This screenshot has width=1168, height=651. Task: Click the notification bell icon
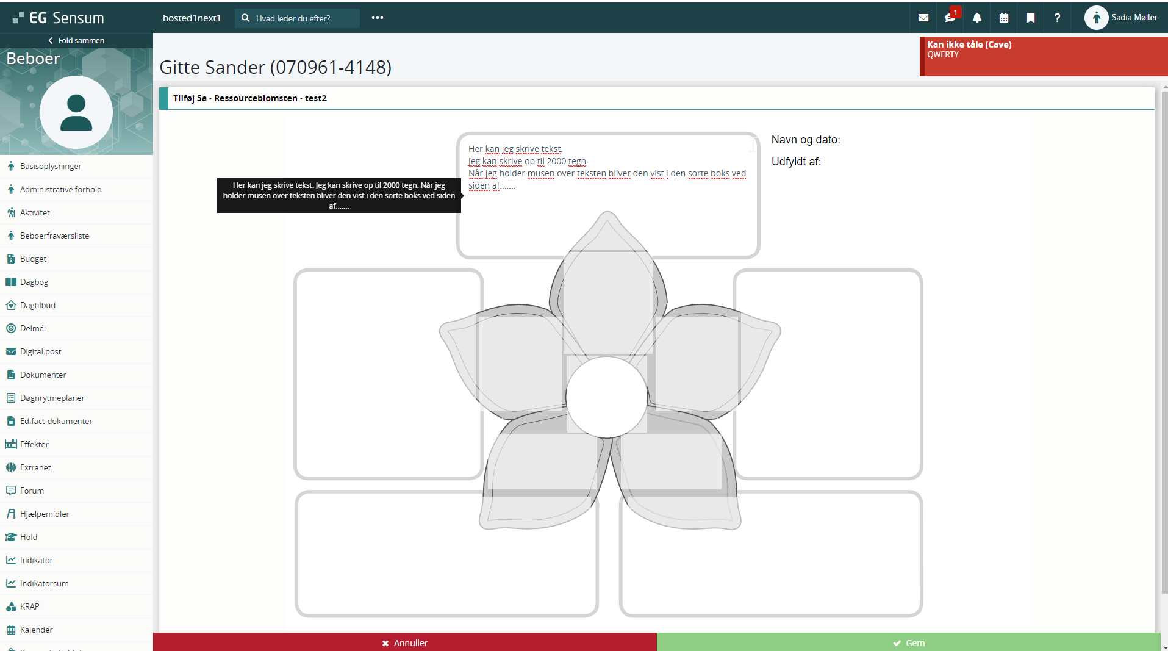[x=977, y=18]
